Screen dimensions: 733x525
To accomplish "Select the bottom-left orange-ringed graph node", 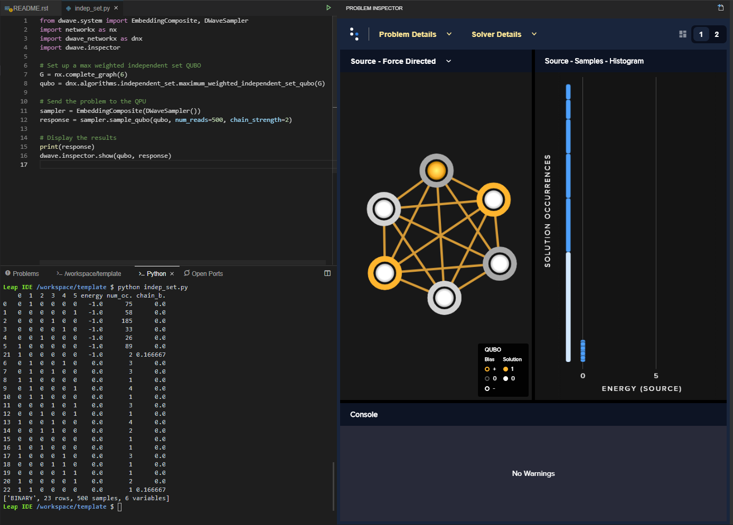I will (384, 273).
